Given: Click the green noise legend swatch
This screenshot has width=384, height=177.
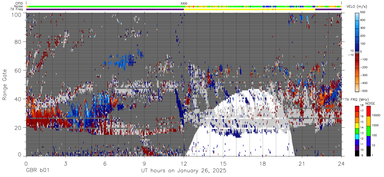Looking at the screenshot, I should click(x=369, y=131).
